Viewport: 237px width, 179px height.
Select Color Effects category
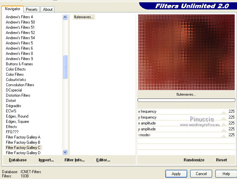16,69
